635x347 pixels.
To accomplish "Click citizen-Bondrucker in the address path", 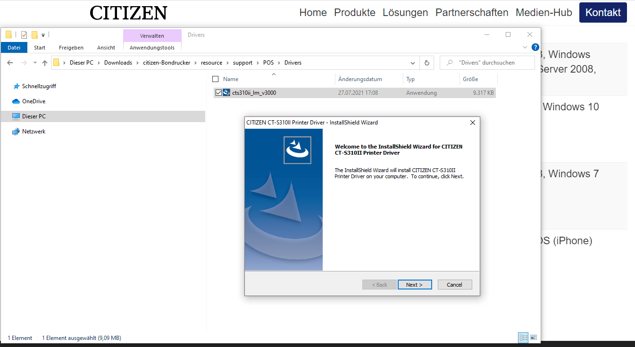I will [167, 63].
